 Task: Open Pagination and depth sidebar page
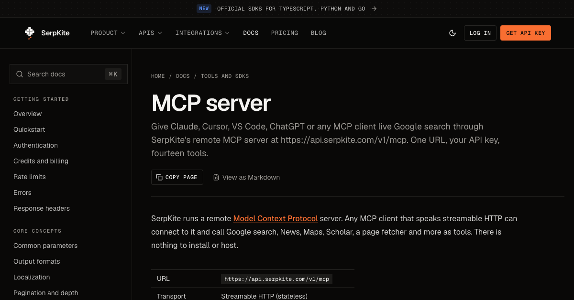tap(46, 293)
